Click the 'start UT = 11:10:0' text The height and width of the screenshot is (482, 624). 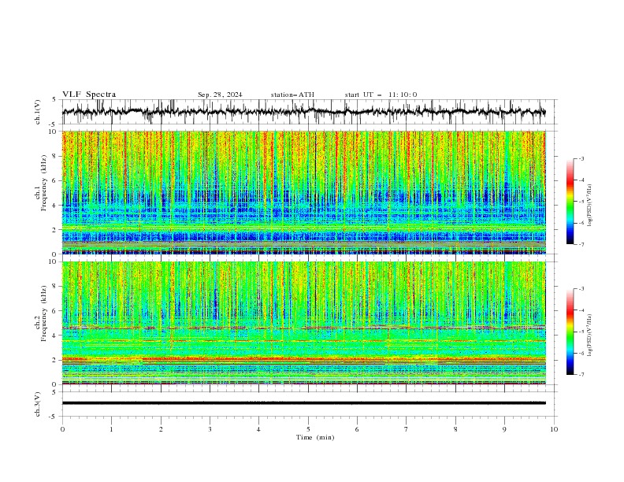pos(381,95)
